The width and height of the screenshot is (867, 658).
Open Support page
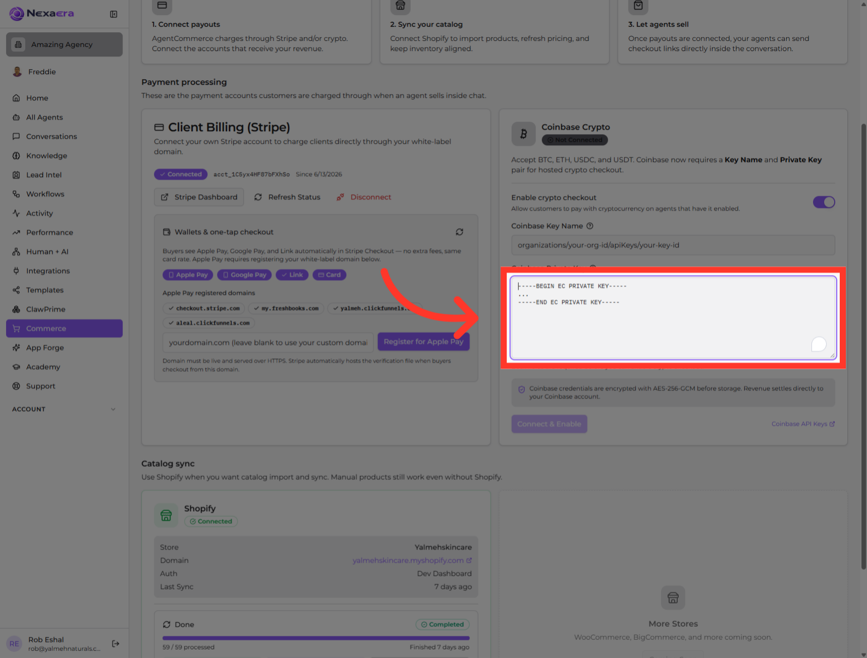64,386
